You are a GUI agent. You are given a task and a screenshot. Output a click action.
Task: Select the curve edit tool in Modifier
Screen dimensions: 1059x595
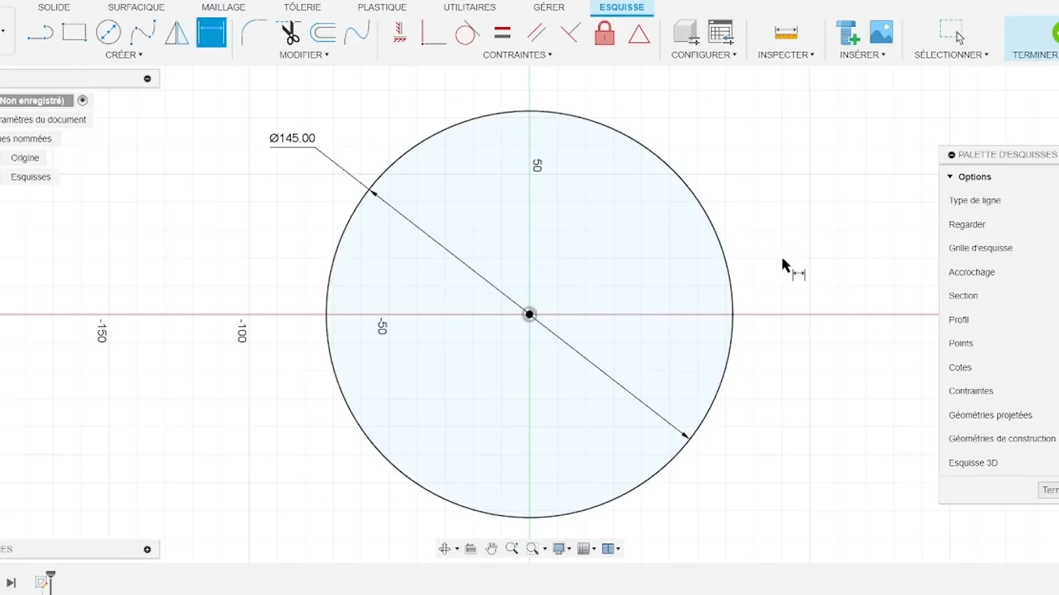(x=357, y=33)
